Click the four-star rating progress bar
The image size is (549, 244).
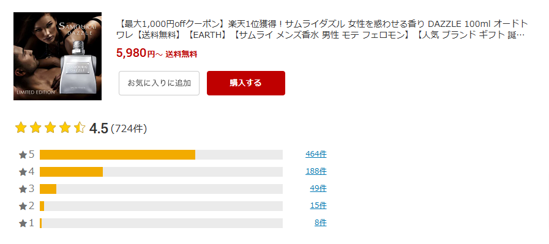point(161,172)
